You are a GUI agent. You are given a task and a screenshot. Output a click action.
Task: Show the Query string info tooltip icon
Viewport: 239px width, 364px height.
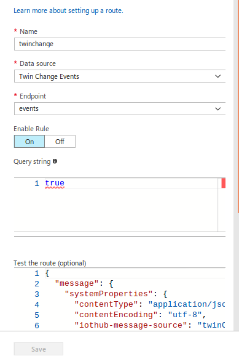(55, 161)
